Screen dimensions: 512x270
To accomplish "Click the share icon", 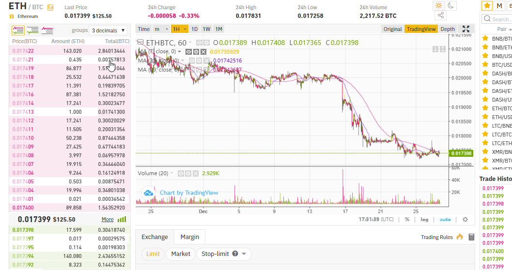I will click(x=440, y=16).
